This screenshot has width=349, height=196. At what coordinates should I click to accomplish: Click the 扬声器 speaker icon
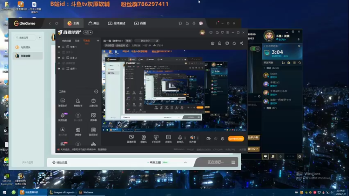tap(192, 138)
